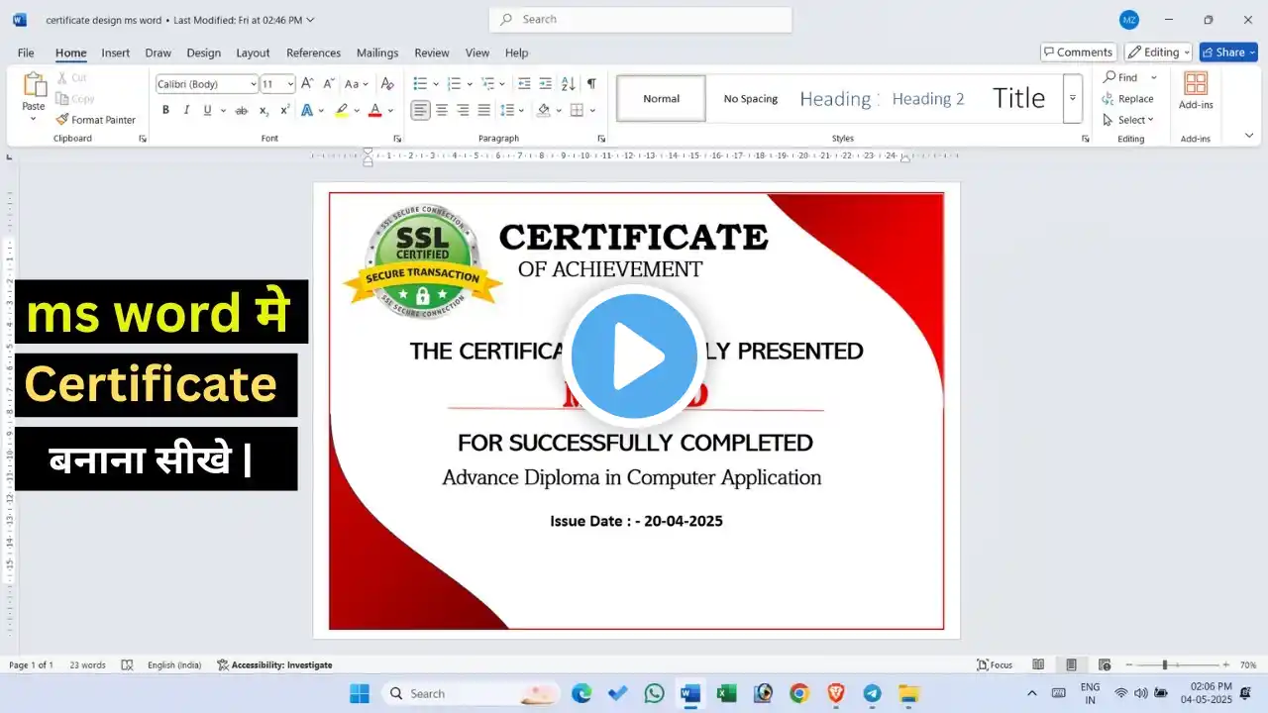Click the Increase Indent icon

pyautogui.click(x=545, y=84)
